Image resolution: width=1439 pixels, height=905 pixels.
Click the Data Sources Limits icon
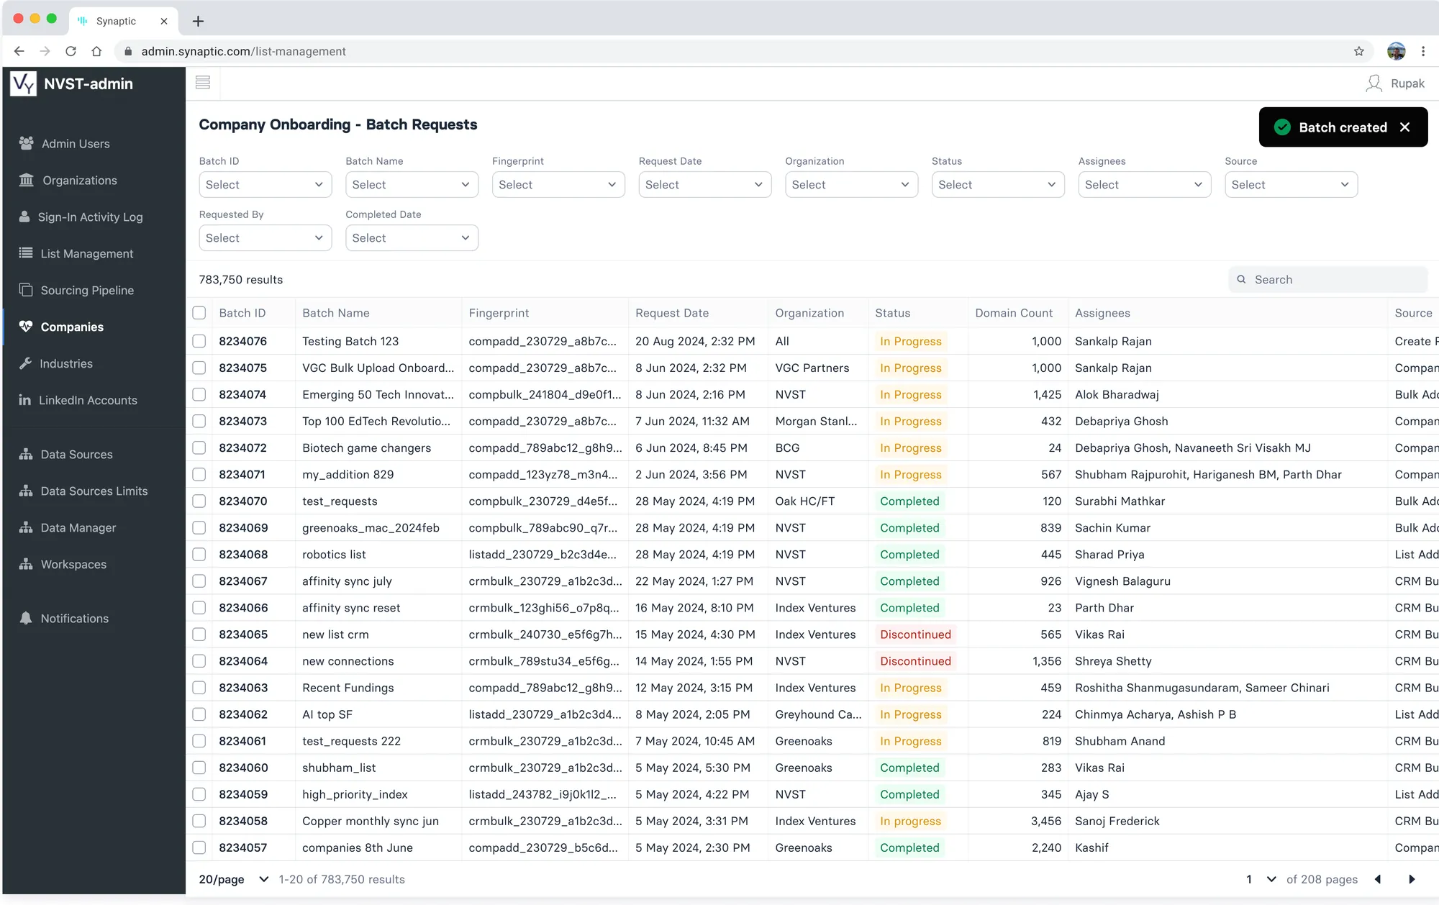point(26,491)
